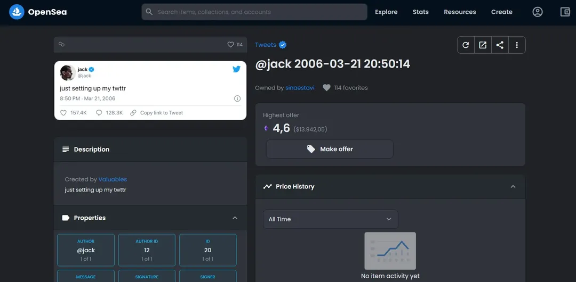Open the Stats menu
Viewport: 576px width, 282px height.
point(420,12)
